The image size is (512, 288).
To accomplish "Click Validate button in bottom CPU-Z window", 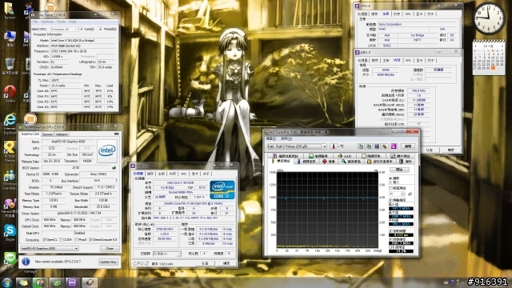I will [x=205, y=263].
